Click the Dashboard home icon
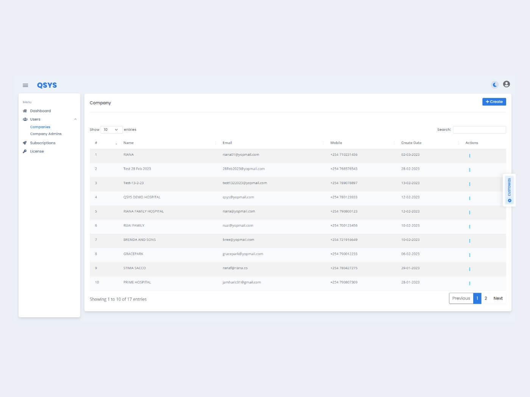This screenshot has width=530, height=397. pyautogui.click(x=25, y=111)
